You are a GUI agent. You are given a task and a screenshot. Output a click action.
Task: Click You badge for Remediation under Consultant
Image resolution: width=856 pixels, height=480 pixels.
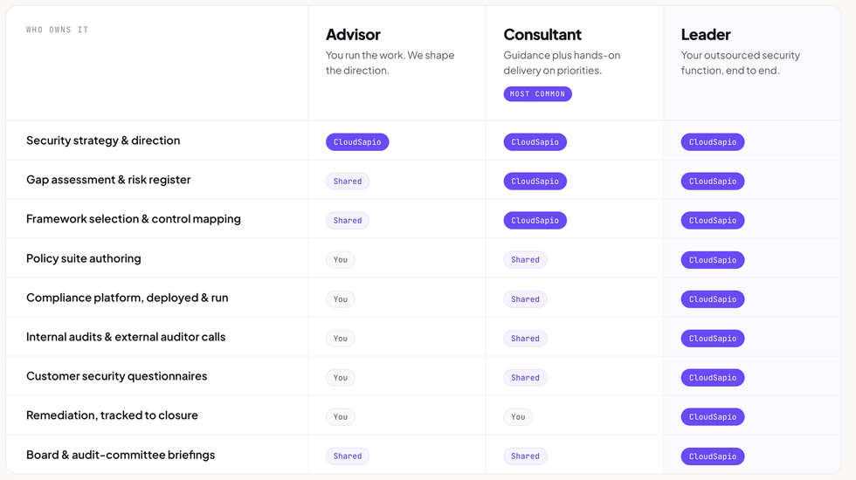tap(517, 417)
